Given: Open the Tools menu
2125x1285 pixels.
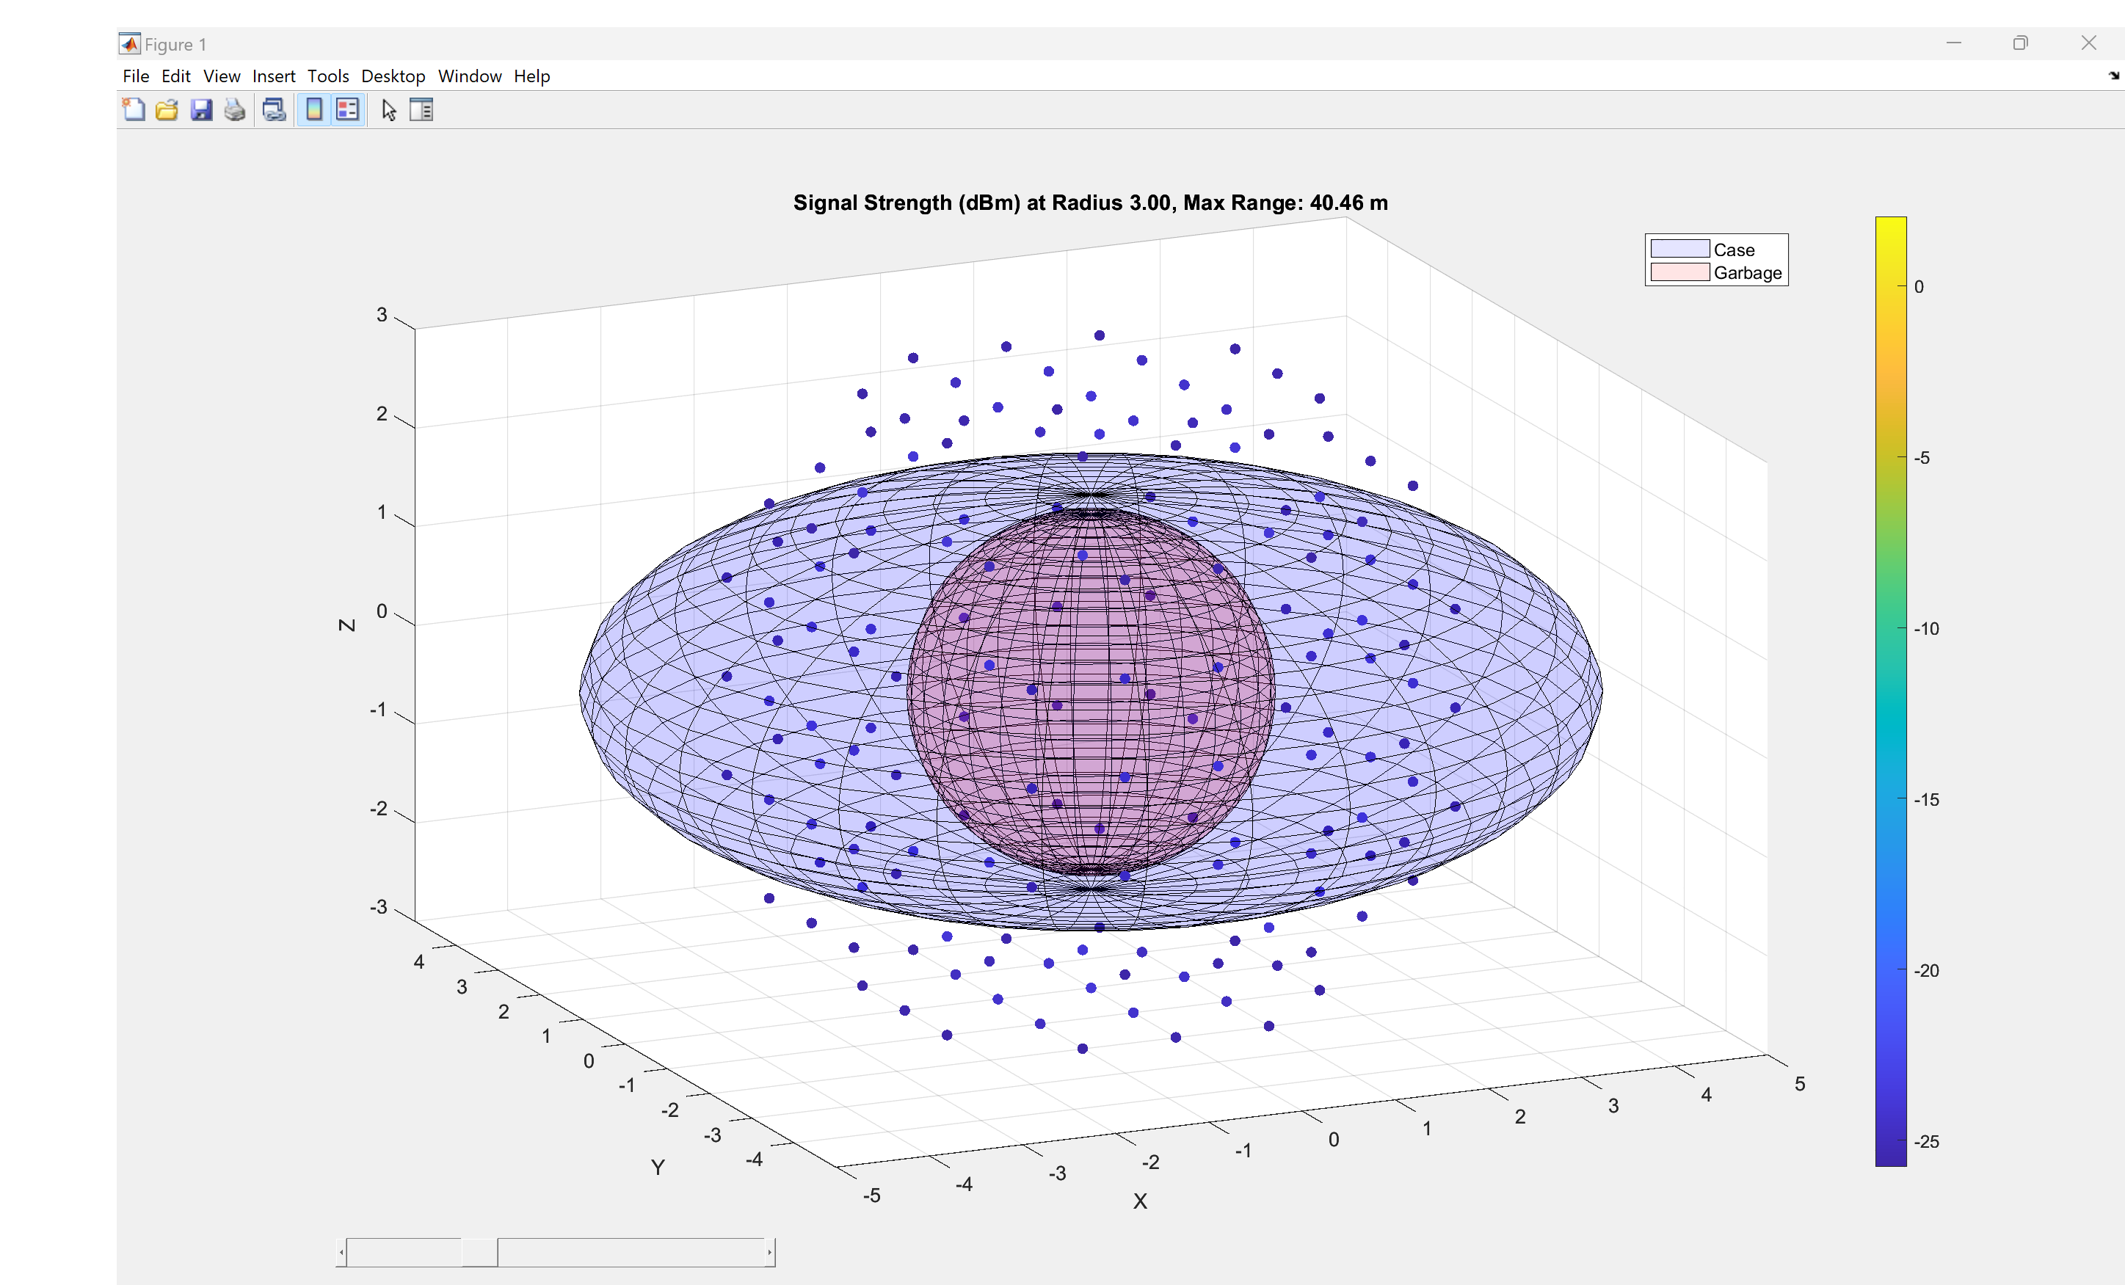Looking at the screenshot, I should (327, 76).
